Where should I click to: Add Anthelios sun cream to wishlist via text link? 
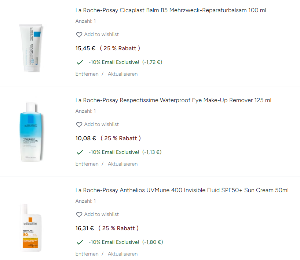(x=102, y=214)
